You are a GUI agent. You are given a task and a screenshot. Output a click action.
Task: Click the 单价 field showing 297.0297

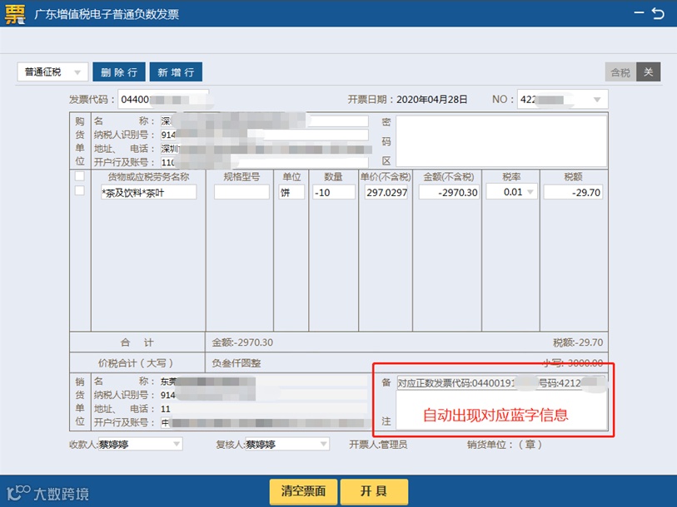coord(386,192)
